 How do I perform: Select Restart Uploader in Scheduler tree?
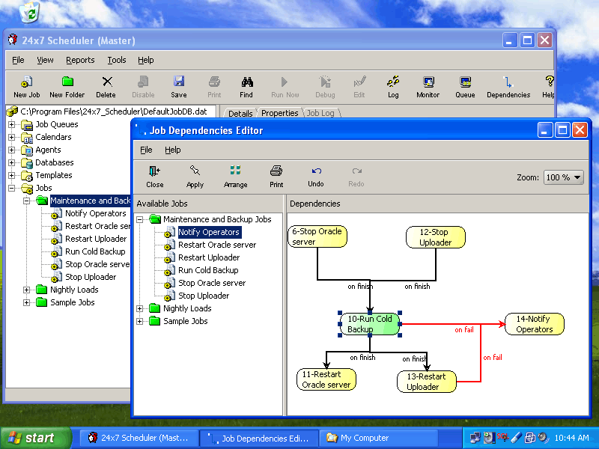point(96,239)
